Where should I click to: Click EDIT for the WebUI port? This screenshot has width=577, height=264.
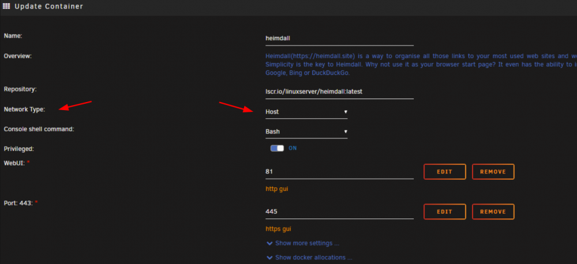pyautogui.click(x=444, y=172)
